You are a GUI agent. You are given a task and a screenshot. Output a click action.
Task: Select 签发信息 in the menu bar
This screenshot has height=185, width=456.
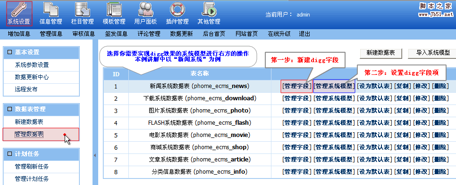[x=116, y=34]
